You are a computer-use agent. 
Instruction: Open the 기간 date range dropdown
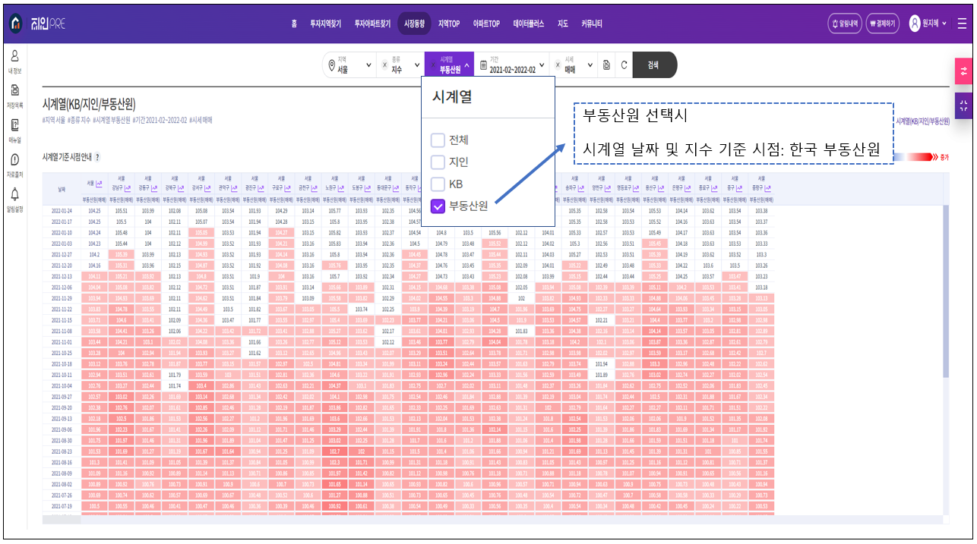[x=513, y=65]
